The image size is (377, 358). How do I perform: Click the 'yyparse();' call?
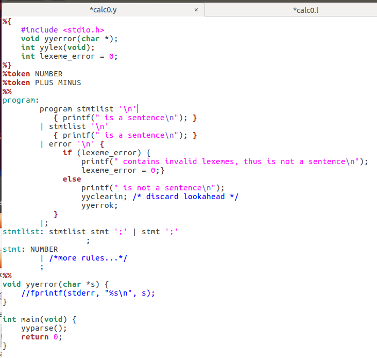44,329
